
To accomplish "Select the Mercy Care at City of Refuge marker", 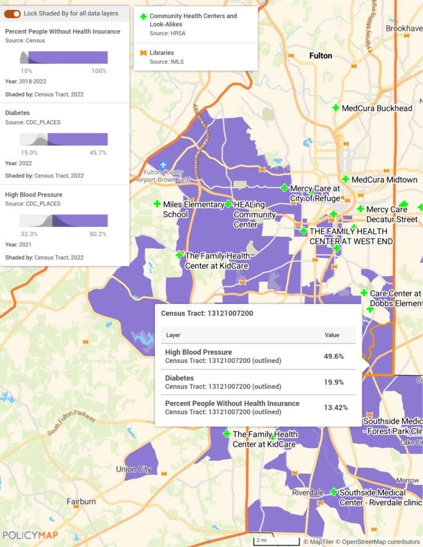I will coord(285,188).
